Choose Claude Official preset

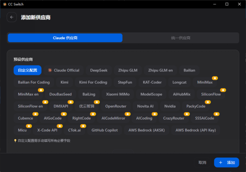(63, 70)
